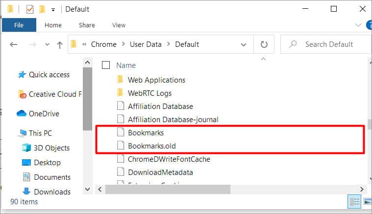This screenshot has height=214, width=372.
Task: Tick the select-all checkbox beside Name
Action: tap(106, 65)
